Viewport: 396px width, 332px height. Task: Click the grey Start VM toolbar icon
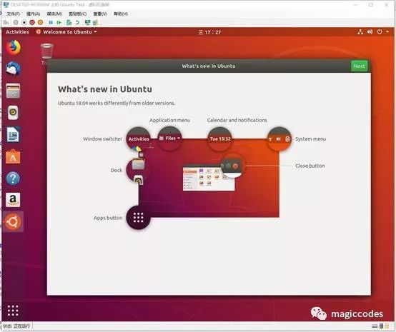16,22
